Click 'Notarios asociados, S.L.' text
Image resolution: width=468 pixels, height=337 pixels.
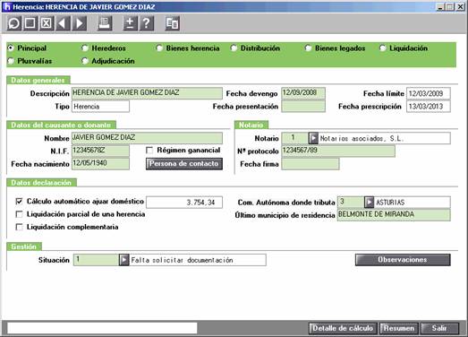(362, 138)
